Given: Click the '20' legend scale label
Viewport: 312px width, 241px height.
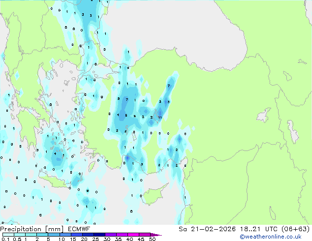Looking at the screenshot, I should pos(84,239).
